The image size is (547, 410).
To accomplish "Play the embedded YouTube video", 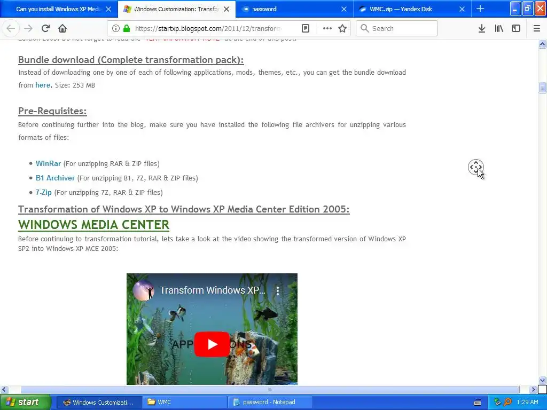I will point(212,344).
